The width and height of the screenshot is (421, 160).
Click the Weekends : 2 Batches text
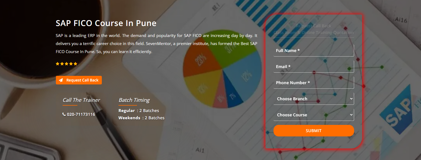pos(141,118)
